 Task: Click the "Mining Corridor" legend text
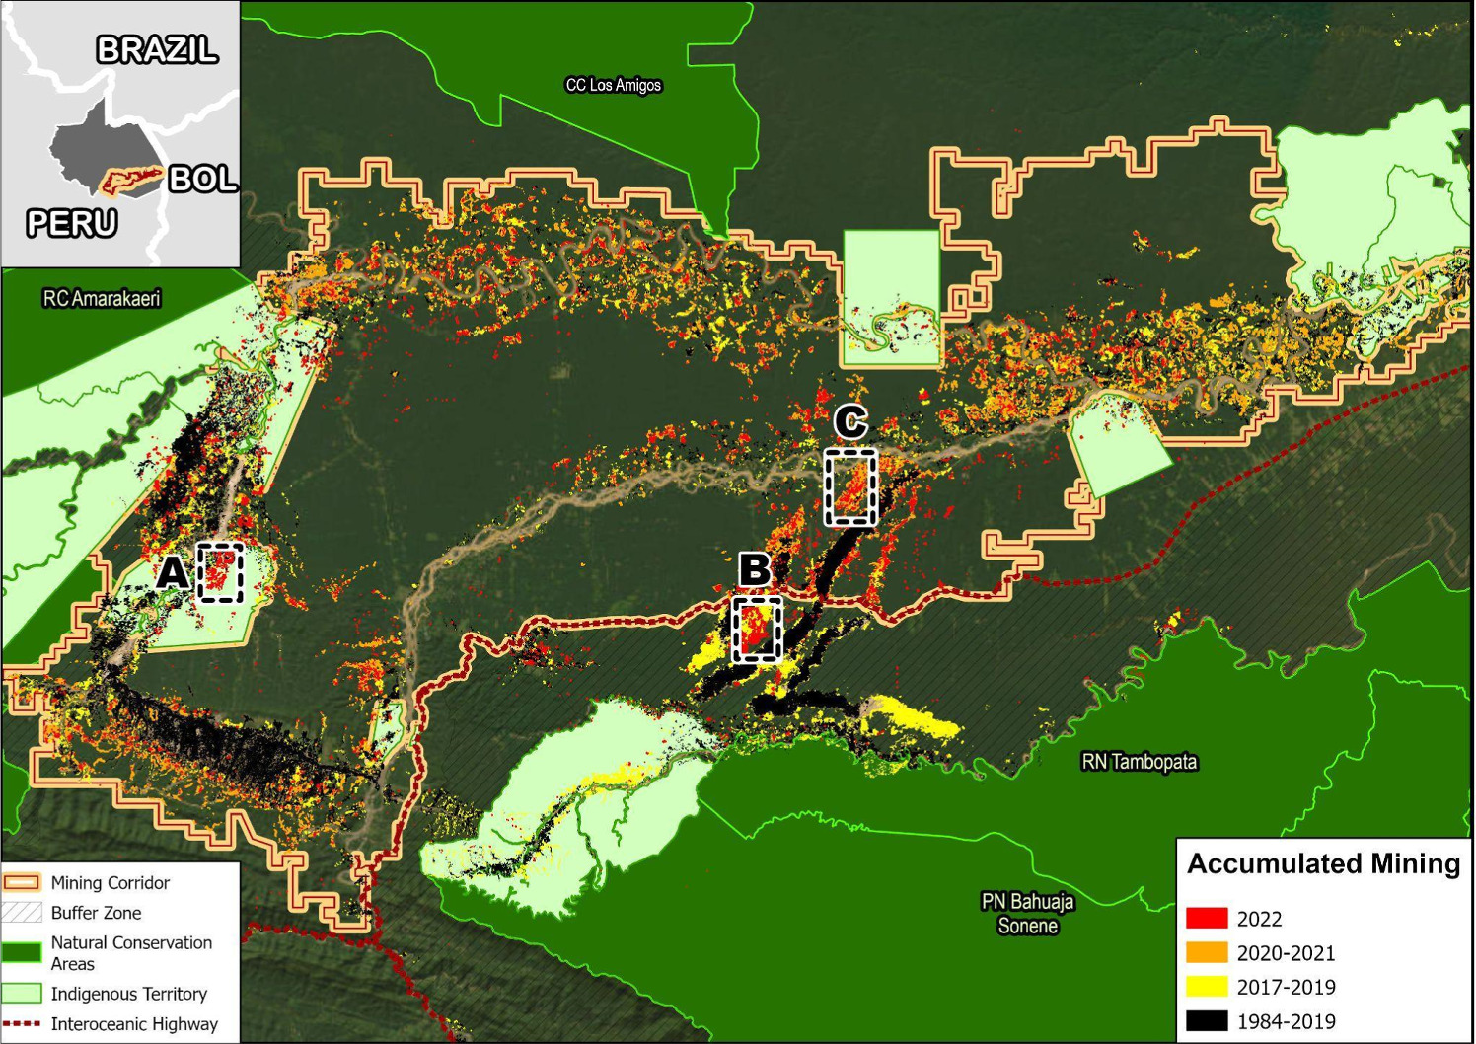click(x=111, y=883)
